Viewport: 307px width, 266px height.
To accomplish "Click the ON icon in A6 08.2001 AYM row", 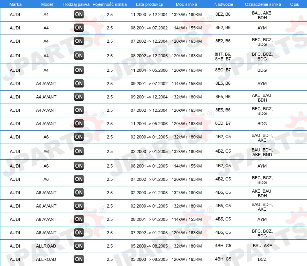I will click(79, 166).
